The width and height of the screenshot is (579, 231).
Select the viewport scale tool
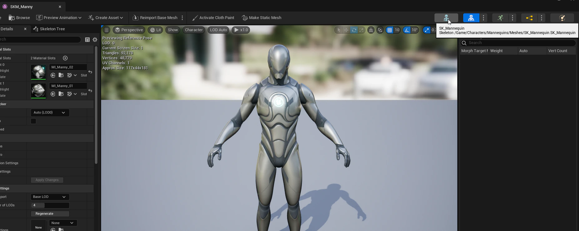(361, 30)
